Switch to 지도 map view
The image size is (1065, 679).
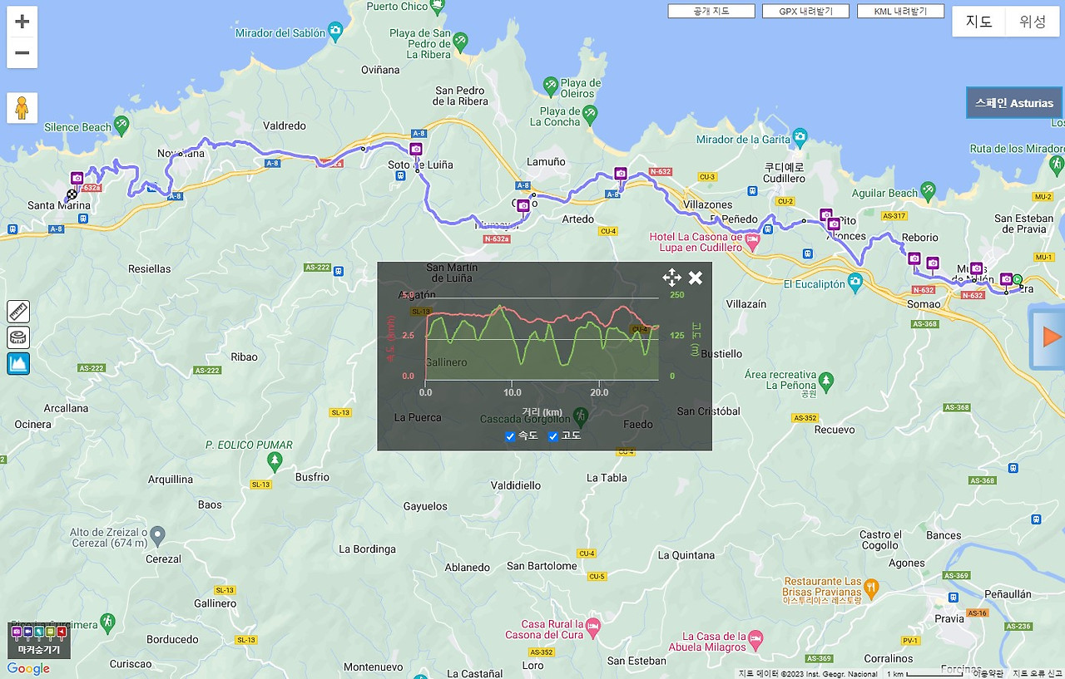978,22
